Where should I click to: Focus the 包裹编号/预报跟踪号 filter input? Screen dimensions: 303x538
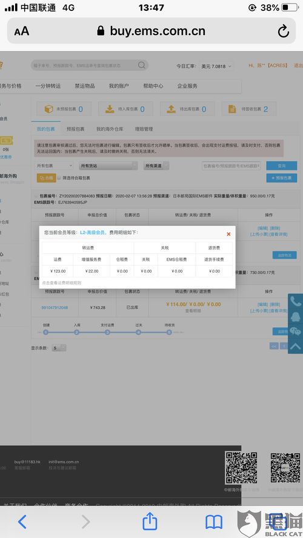click(231, 166)
